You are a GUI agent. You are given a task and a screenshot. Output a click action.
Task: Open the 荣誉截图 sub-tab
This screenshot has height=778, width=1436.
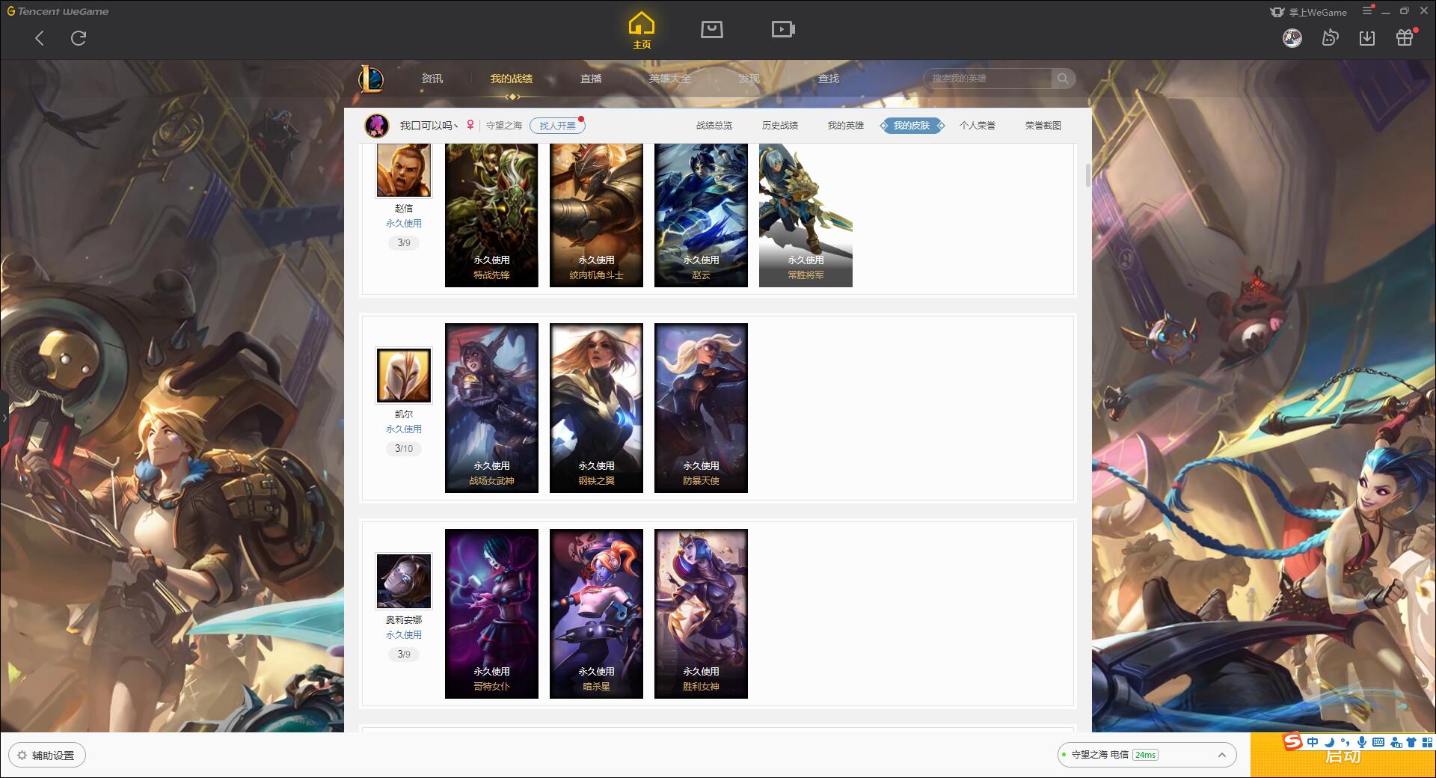(x=1043, y=126)
